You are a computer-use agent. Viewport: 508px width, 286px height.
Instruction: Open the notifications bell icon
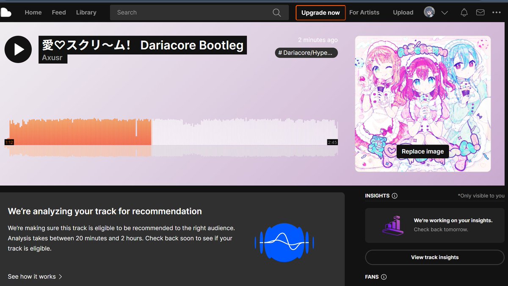(464, 13)
